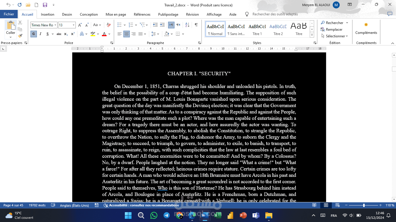Viewport: 396px width, 222px height.
Task: Toggle show paragraph marks (¶)
Action: coord(196,25)
